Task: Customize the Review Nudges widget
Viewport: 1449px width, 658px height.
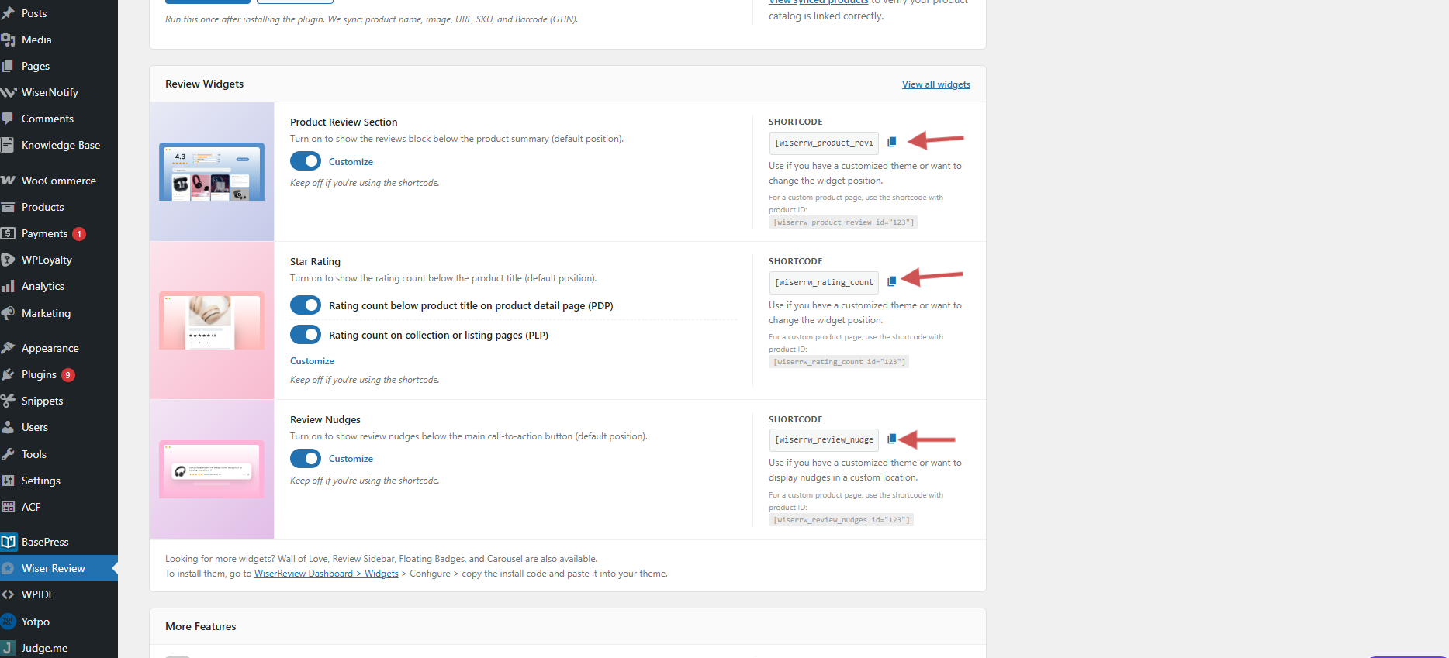Action: coord(351,459)
